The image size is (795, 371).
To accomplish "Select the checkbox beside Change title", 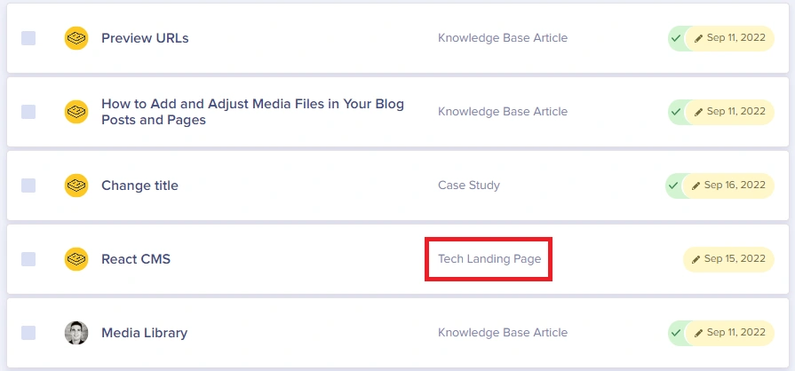I will click(28, 185).
